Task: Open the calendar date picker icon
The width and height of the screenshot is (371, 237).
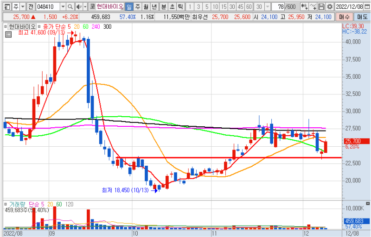Action: tap(367, 6)
